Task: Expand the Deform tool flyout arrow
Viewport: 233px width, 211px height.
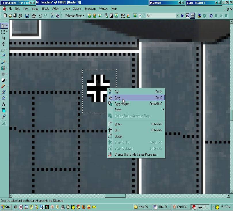Action: pyautogui.click(x=7, y=32)
